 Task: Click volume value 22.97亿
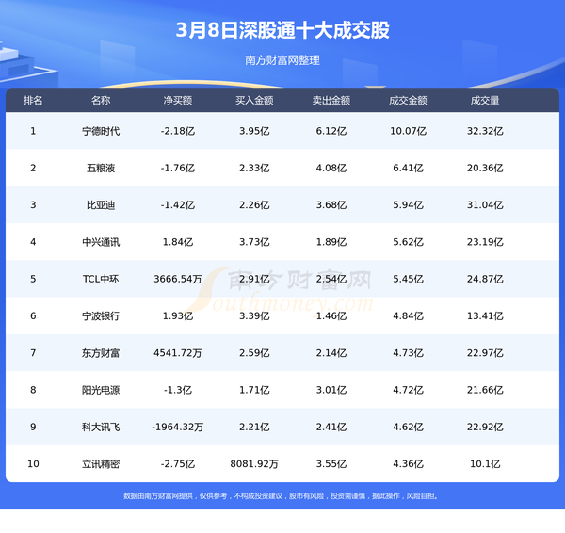(485, 353)
